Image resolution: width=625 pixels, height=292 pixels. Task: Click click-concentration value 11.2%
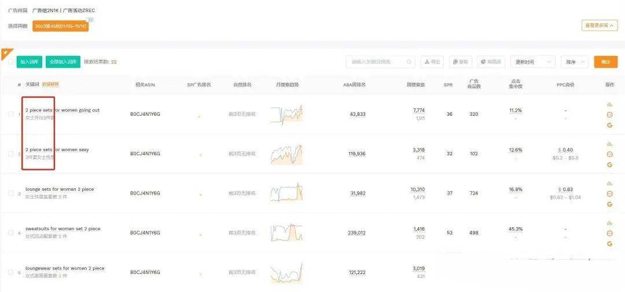(x=516, y=110)
